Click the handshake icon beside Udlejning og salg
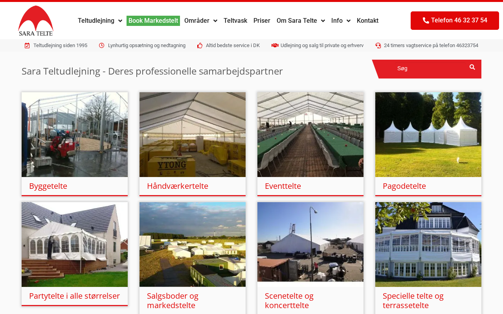 coord(275,46)
